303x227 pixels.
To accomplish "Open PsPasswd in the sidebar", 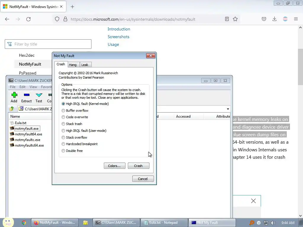I will click(x=28, y=73).
